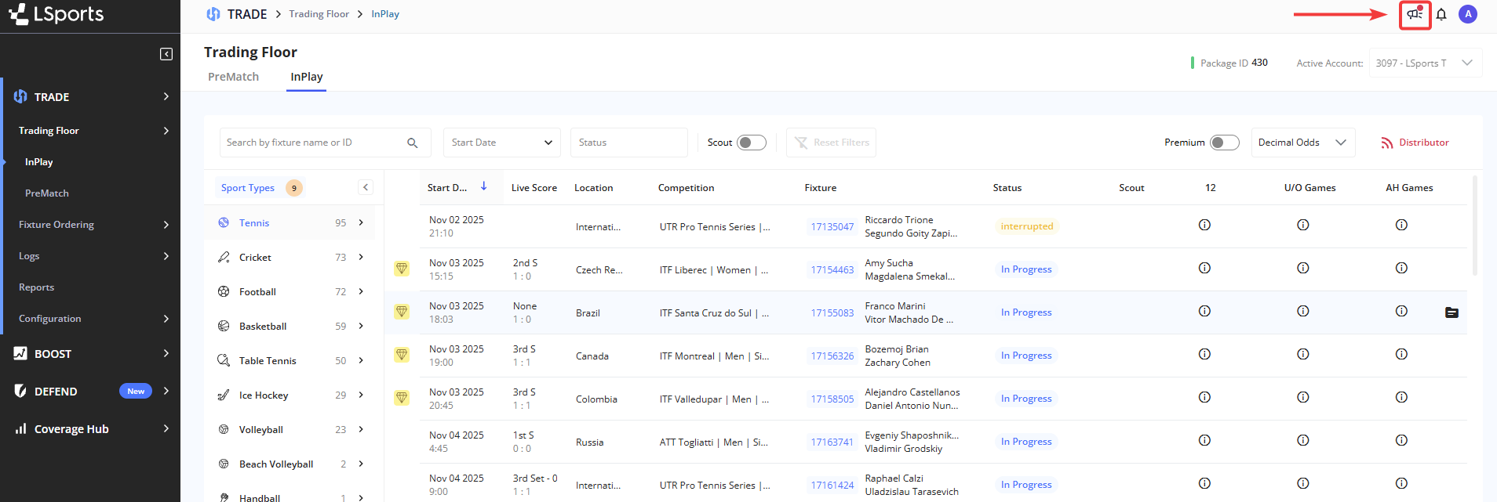Open the Decimal Odds format dropdown
The width and height of the screenshot is (1497, 502).
click(1302, 143)
